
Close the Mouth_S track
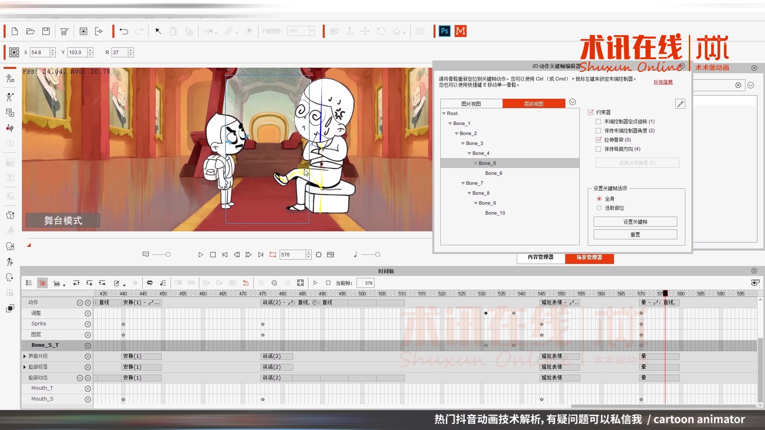88,399
